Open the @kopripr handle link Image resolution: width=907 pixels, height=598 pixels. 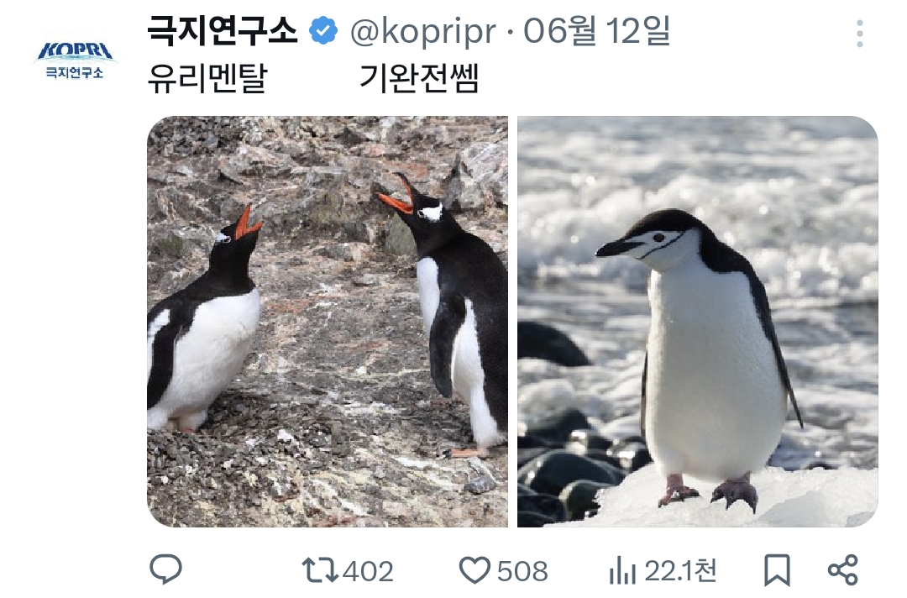[x=422, y=32]
